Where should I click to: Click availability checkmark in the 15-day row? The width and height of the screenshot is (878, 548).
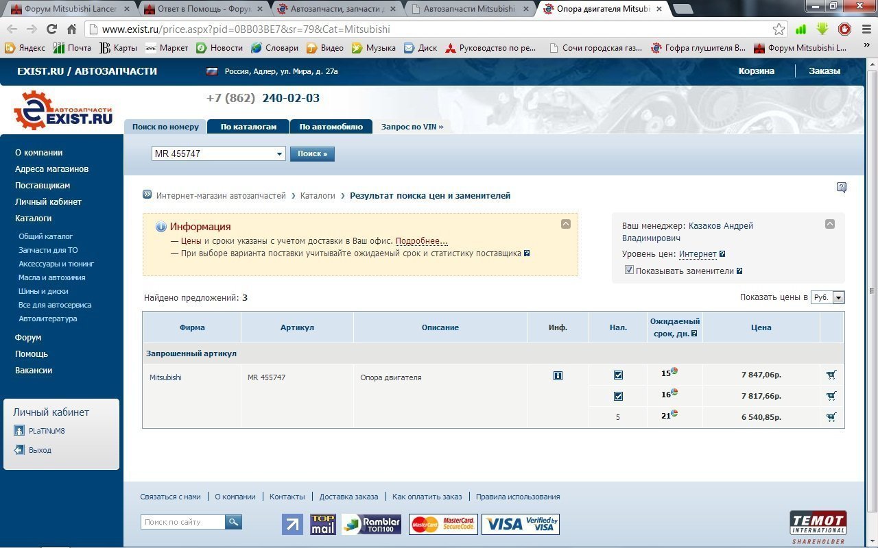point(618,375)
